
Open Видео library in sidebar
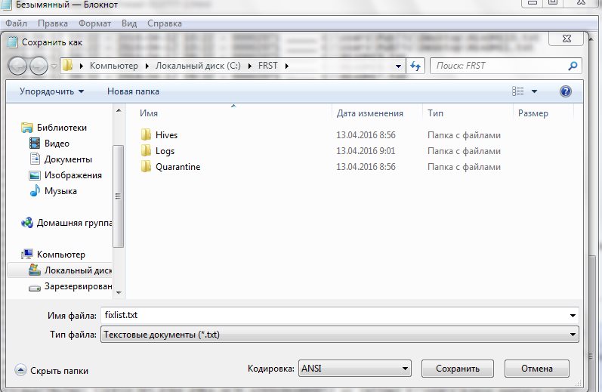click(57, 144)
